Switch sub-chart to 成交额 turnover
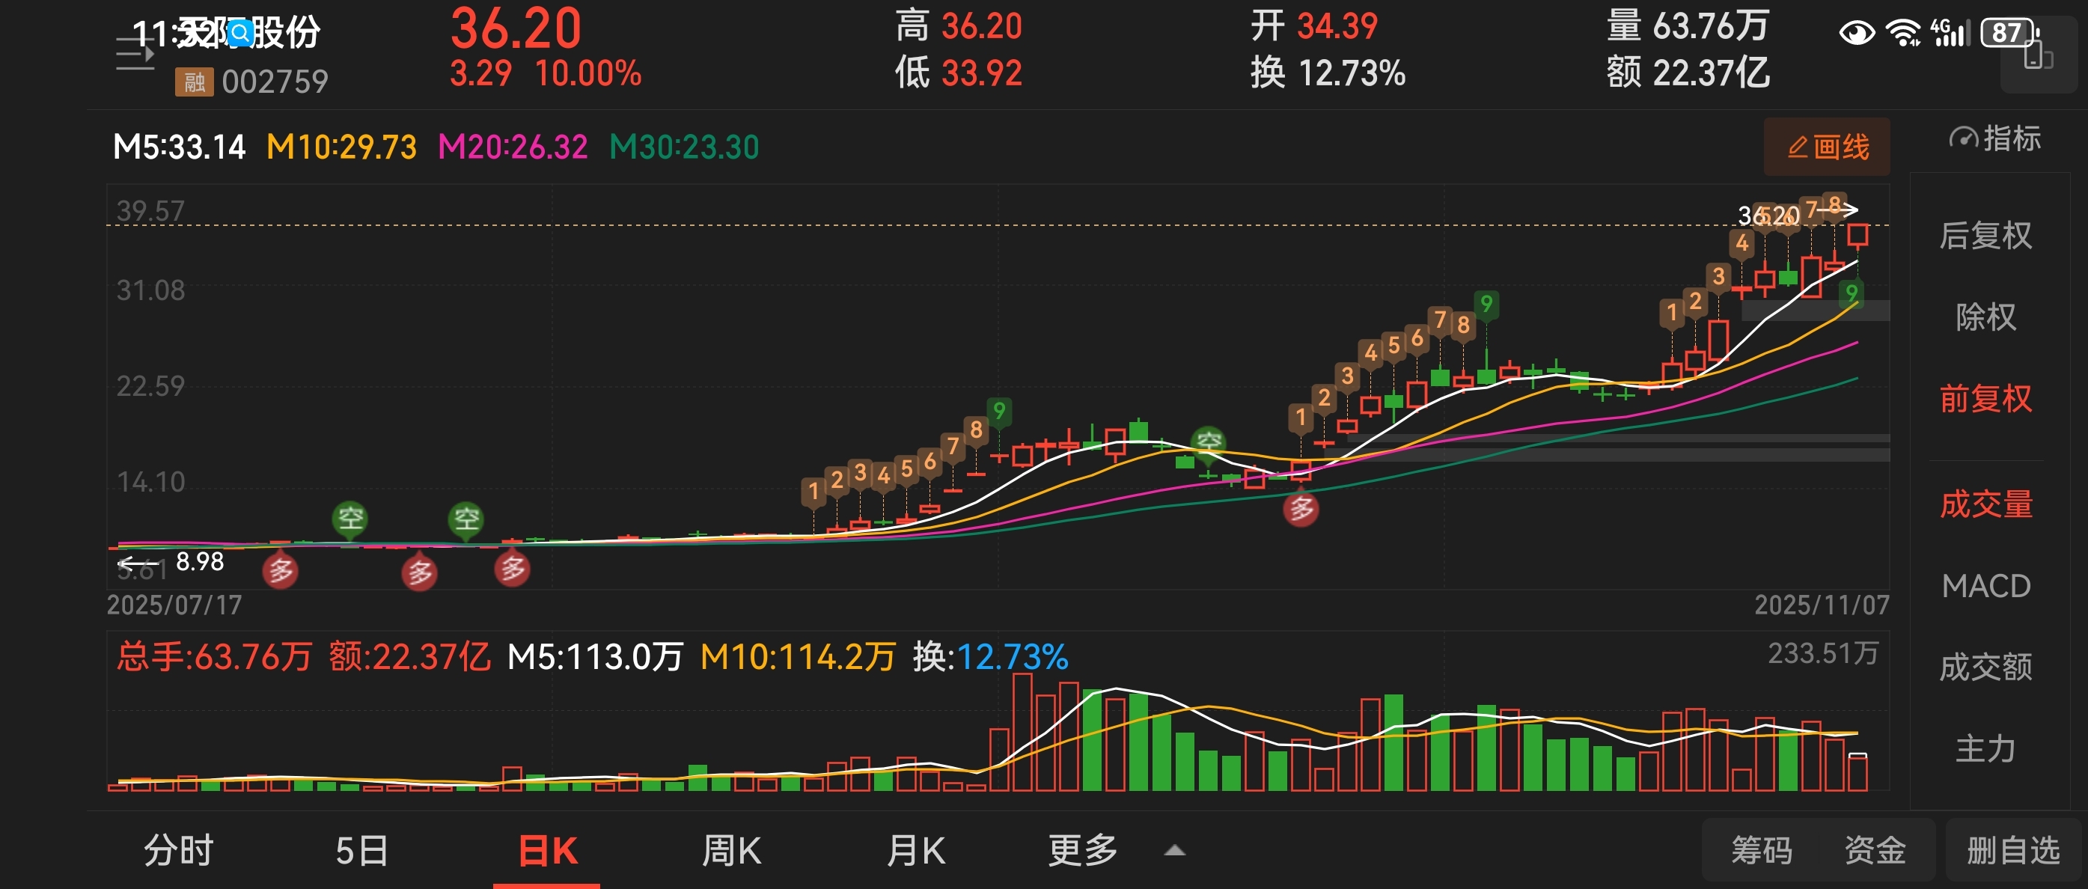 (x=1985, y=667)
